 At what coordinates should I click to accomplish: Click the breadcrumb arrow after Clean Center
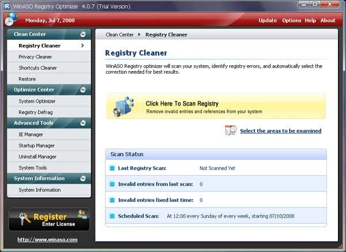[139, 35]
